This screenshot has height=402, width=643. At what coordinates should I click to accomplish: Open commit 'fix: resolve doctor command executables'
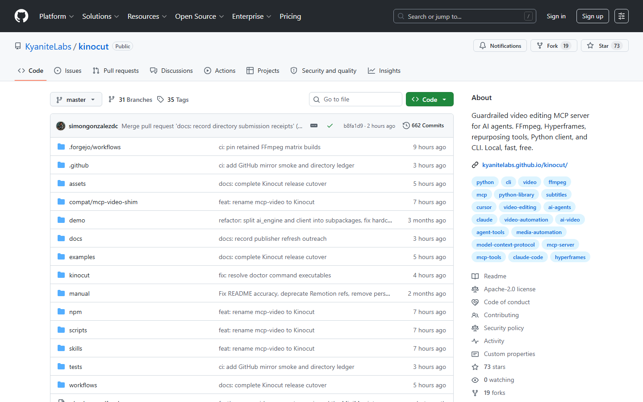pyautogui.click(x=275, y=275)
